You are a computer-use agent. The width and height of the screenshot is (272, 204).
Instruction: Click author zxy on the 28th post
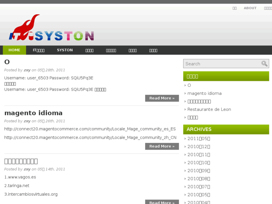[27, 70]
